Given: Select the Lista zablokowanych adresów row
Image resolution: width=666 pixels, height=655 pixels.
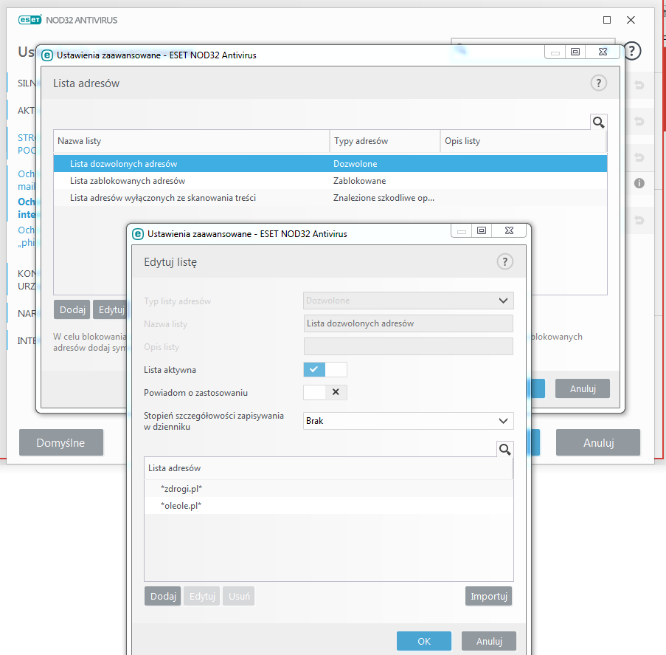Looking at the screenshot, I should pyautogui.click(x=330, y=181).
